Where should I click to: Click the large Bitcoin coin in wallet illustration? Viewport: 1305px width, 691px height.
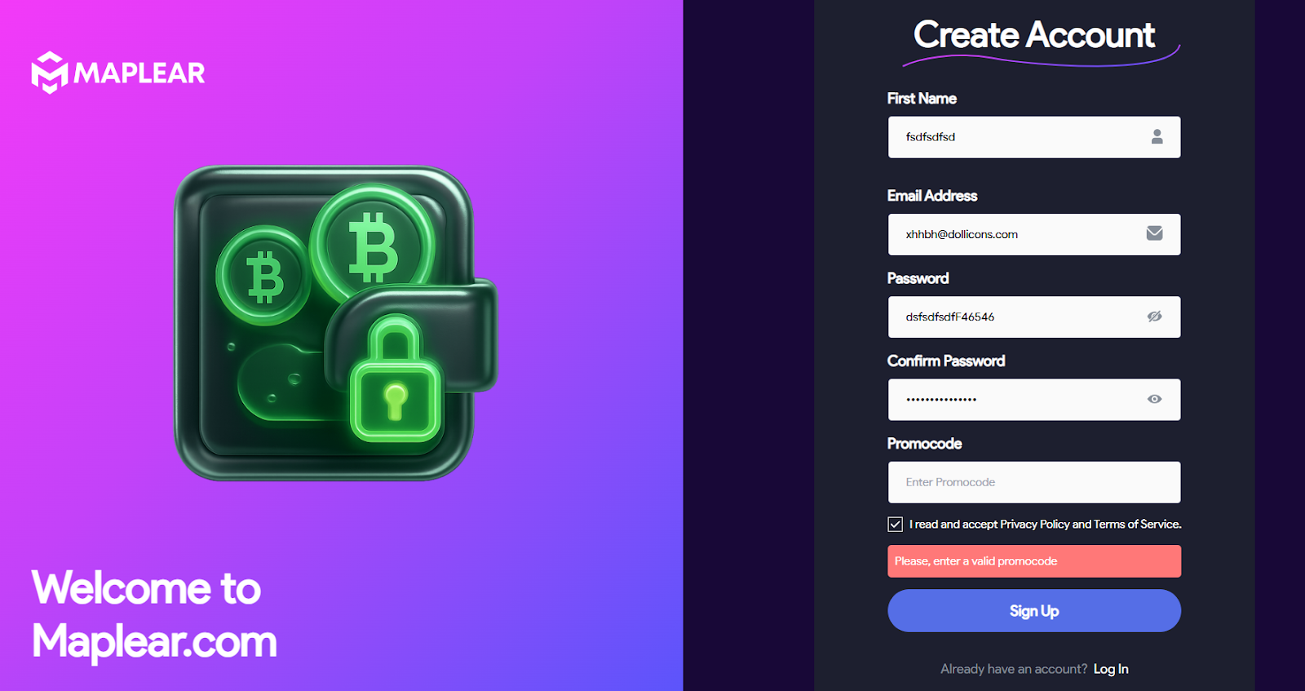pos(372,245)
